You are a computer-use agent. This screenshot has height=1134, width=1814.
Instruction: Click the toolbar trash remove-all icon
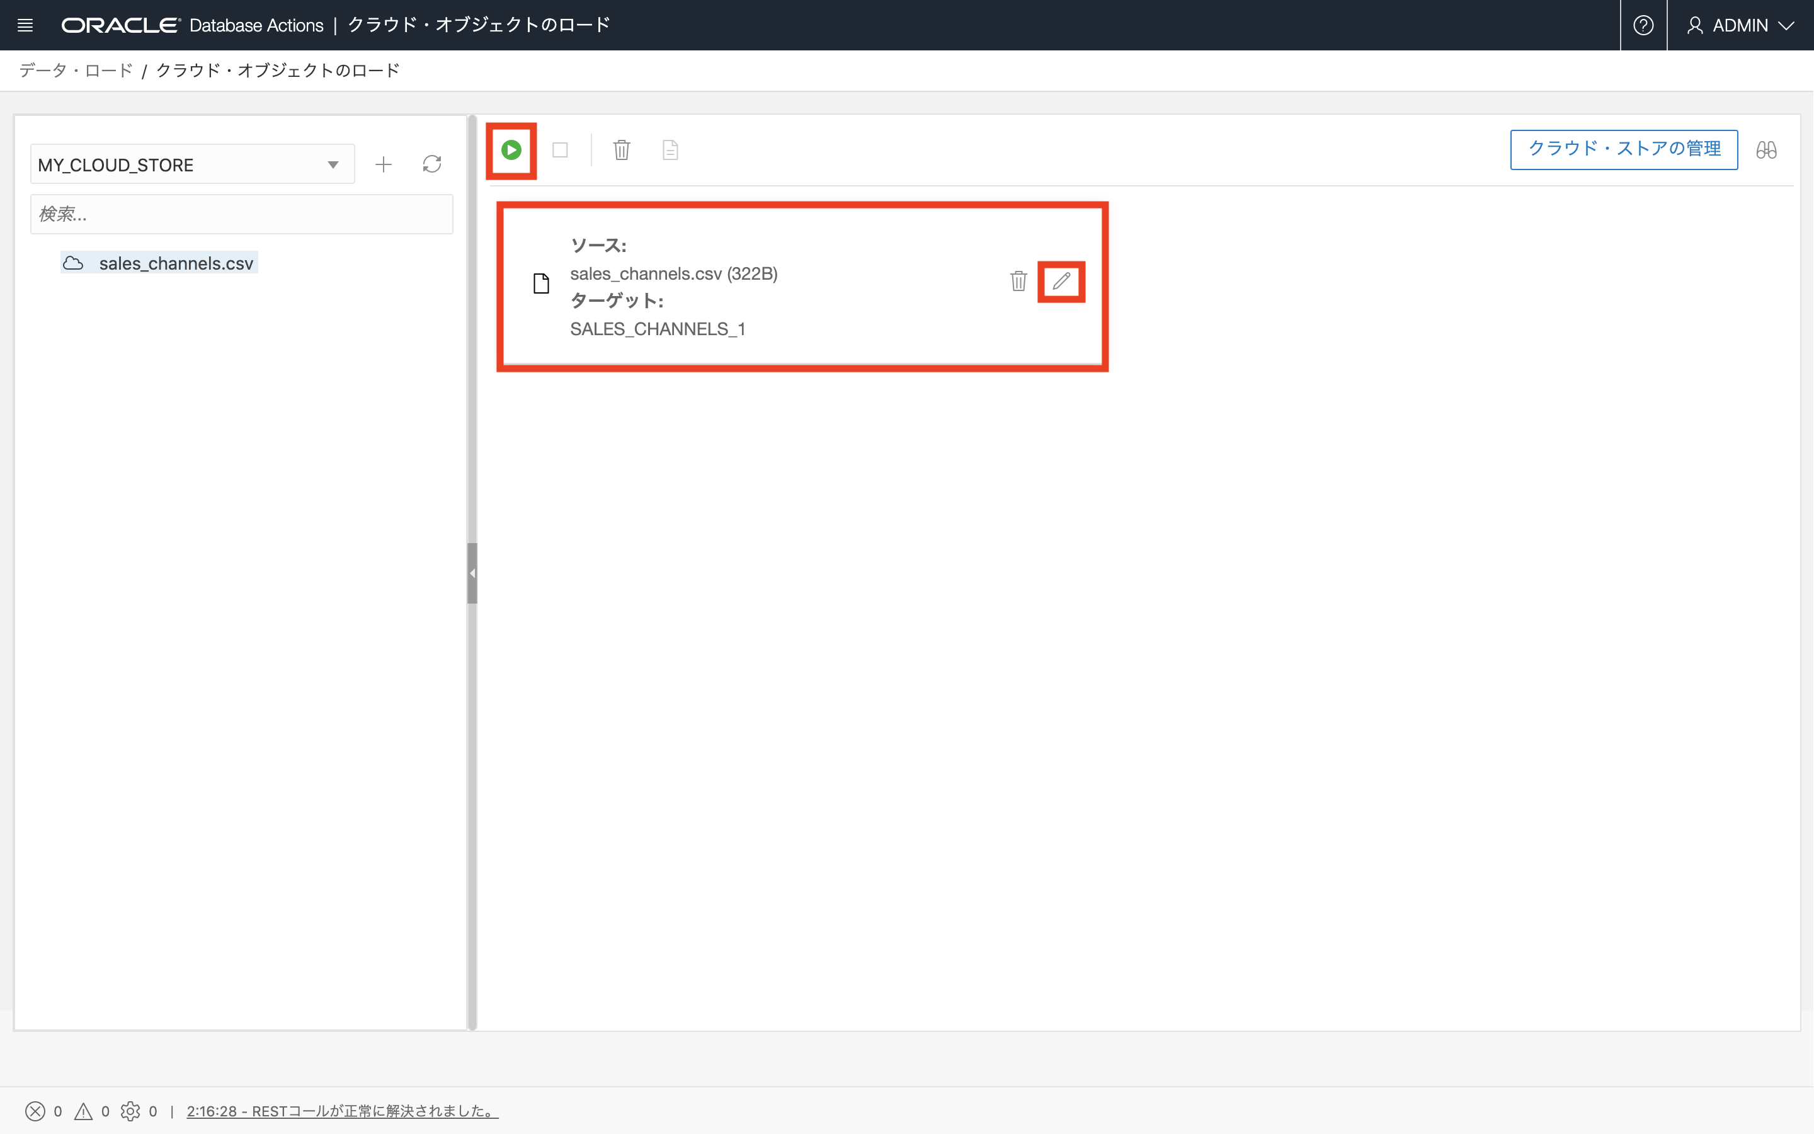(622, 150)
